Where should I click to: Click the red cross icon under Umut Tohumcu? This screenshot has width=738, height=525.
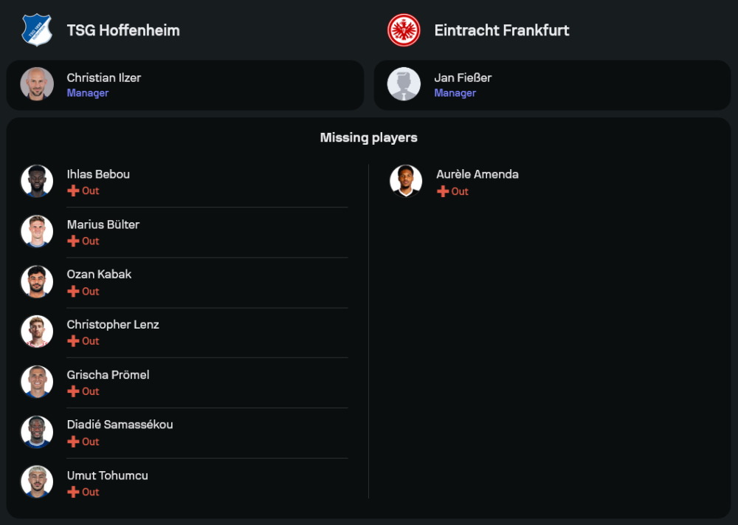pyautogui.click(x=73, y=492)
